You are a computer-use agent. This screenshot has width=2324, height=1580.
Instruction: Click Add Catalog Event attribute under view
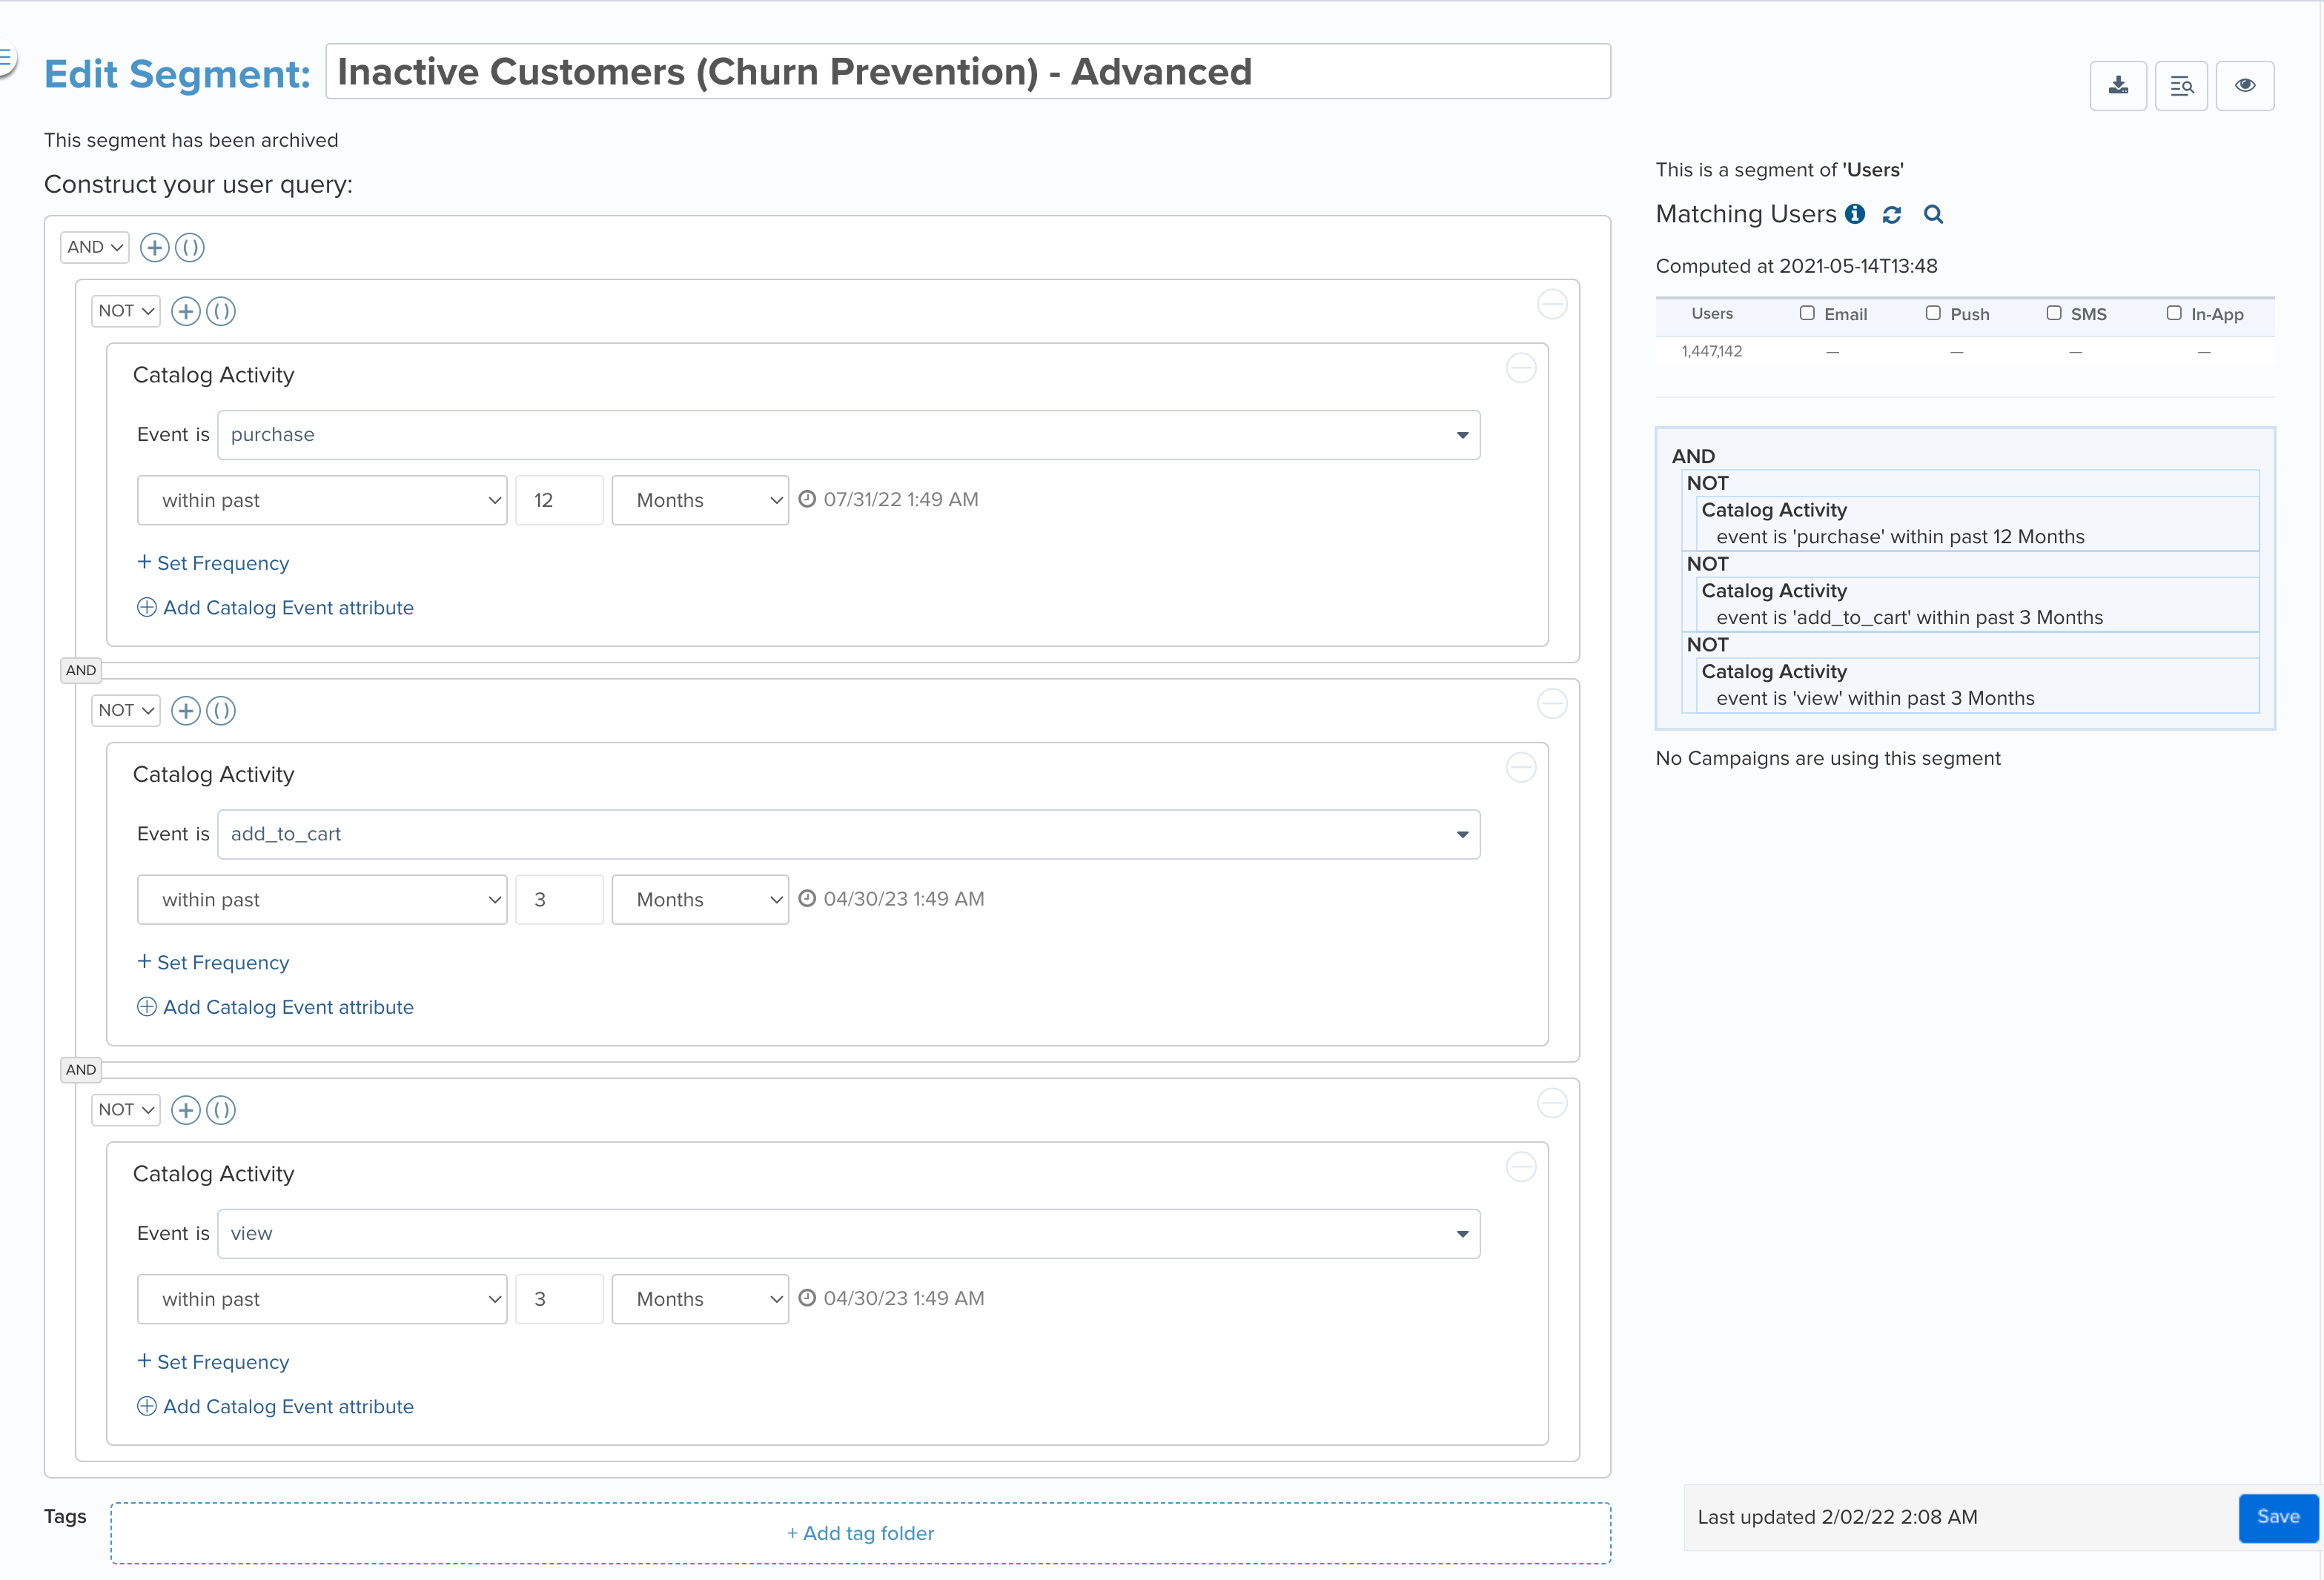pyautogui.click(x=275, y=1407)
